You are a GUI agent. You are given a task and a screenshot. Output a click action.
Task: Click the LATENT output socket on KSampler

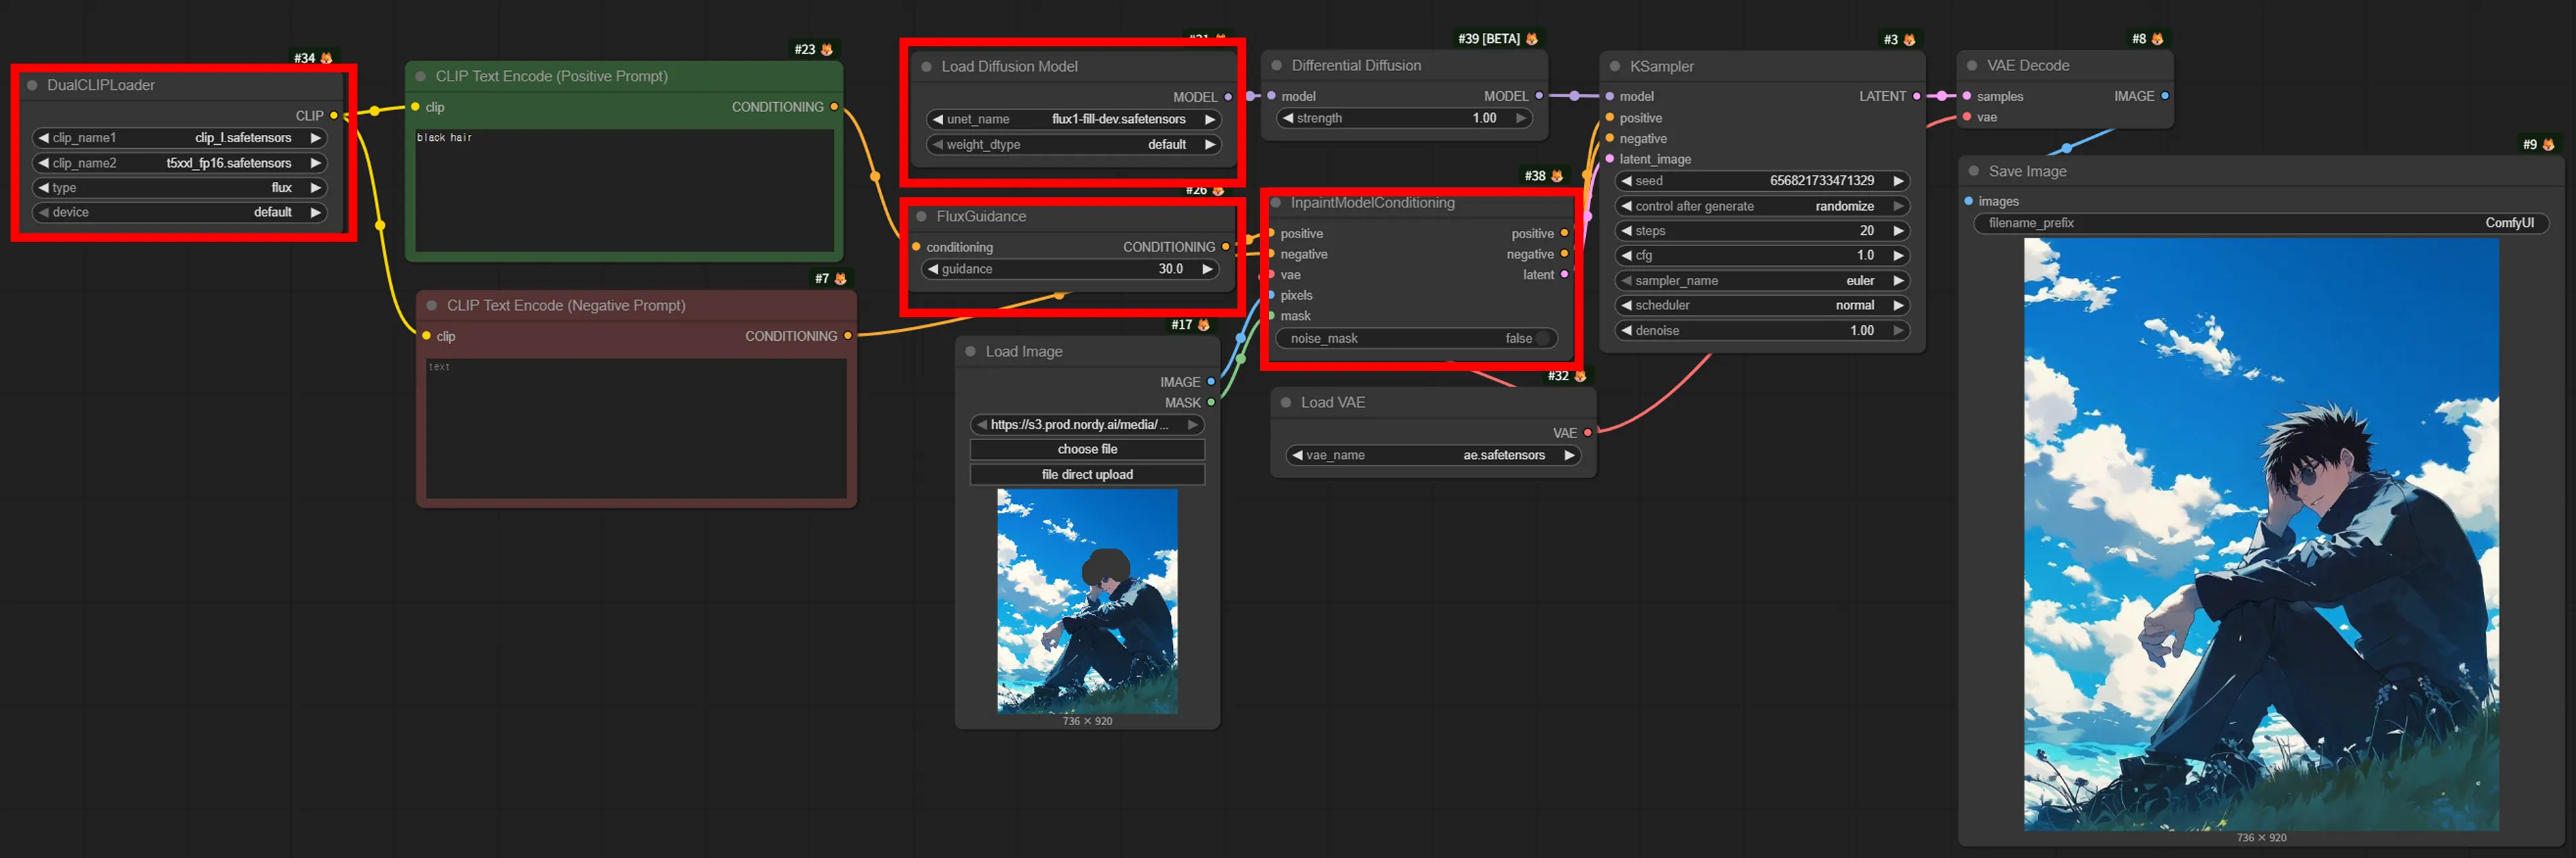[1916, 97]
